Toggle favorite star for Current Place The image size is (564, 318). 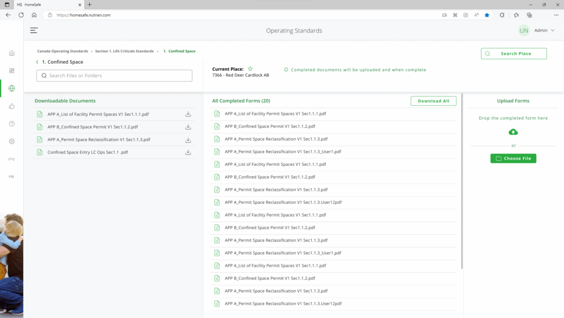[x=250, y=69]
